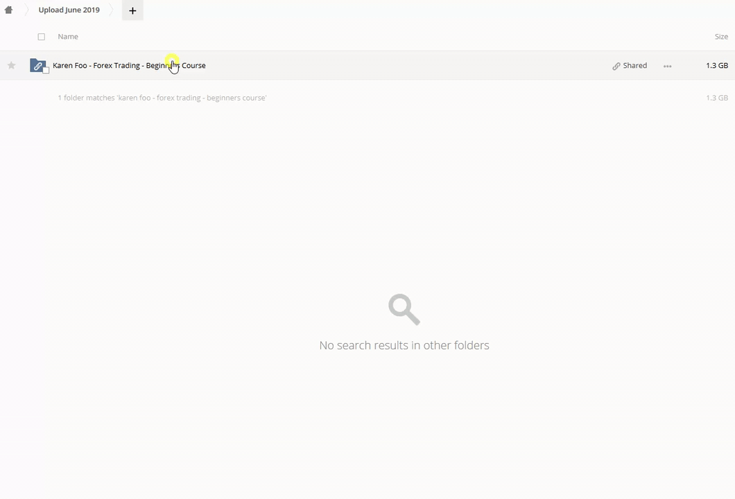
Task: Tick the small checkbox on the folder icon
Action: (46, 70)
